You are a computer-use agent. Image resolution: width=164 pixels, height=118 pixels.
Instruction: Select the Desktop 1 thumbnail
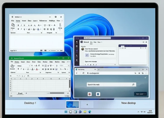click(72, 104)
